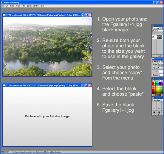The image size is (164, 154).
Task: Click the landscape photo window's system icon
Action: pyautogui.click(x=4, y=15)
